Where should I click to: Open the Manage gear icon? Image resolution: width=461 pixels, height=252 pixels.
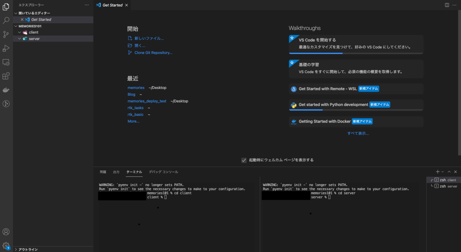[6, 245]
